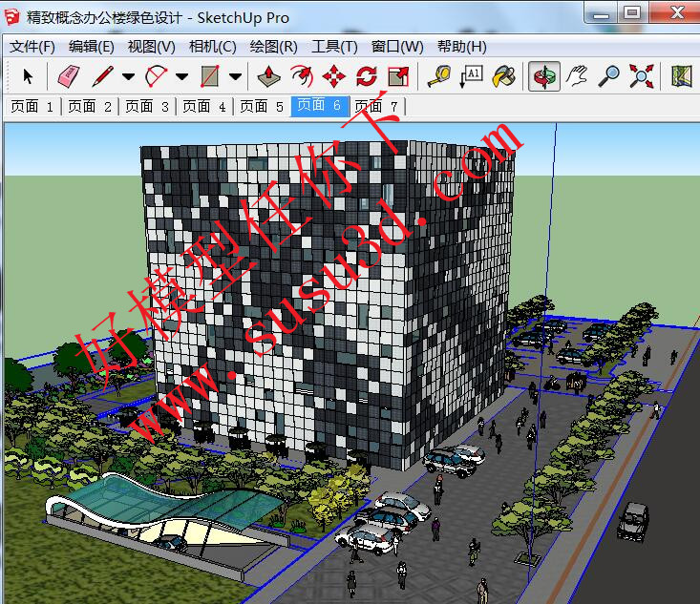Image resolution: width=700 pixels, height=604 pixels.
Task: Open the map location icon
Action: click(x=682, y=76)
